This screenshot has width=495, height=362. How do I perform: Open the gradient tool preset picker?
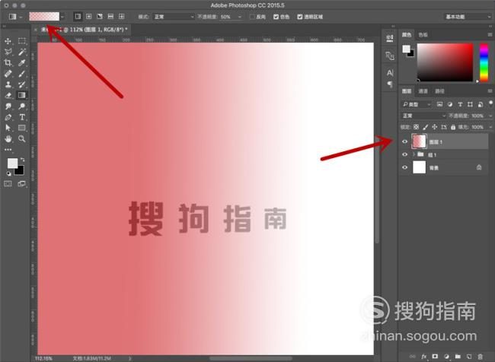tap(14, 17)
